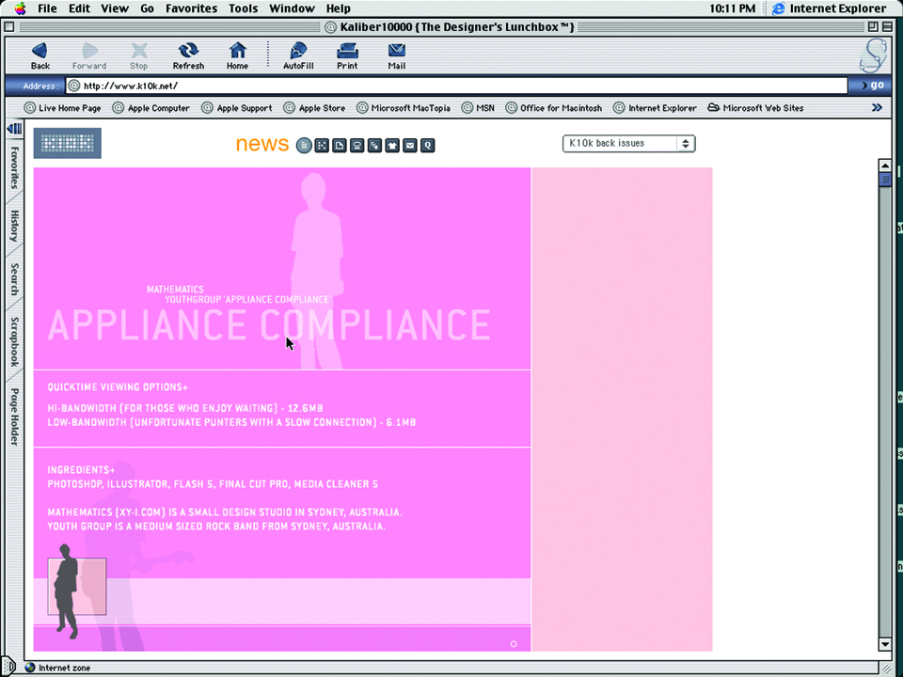This screenshot has height=677, width=903.
Task: Click the K10k logo block
Action: 68,143
